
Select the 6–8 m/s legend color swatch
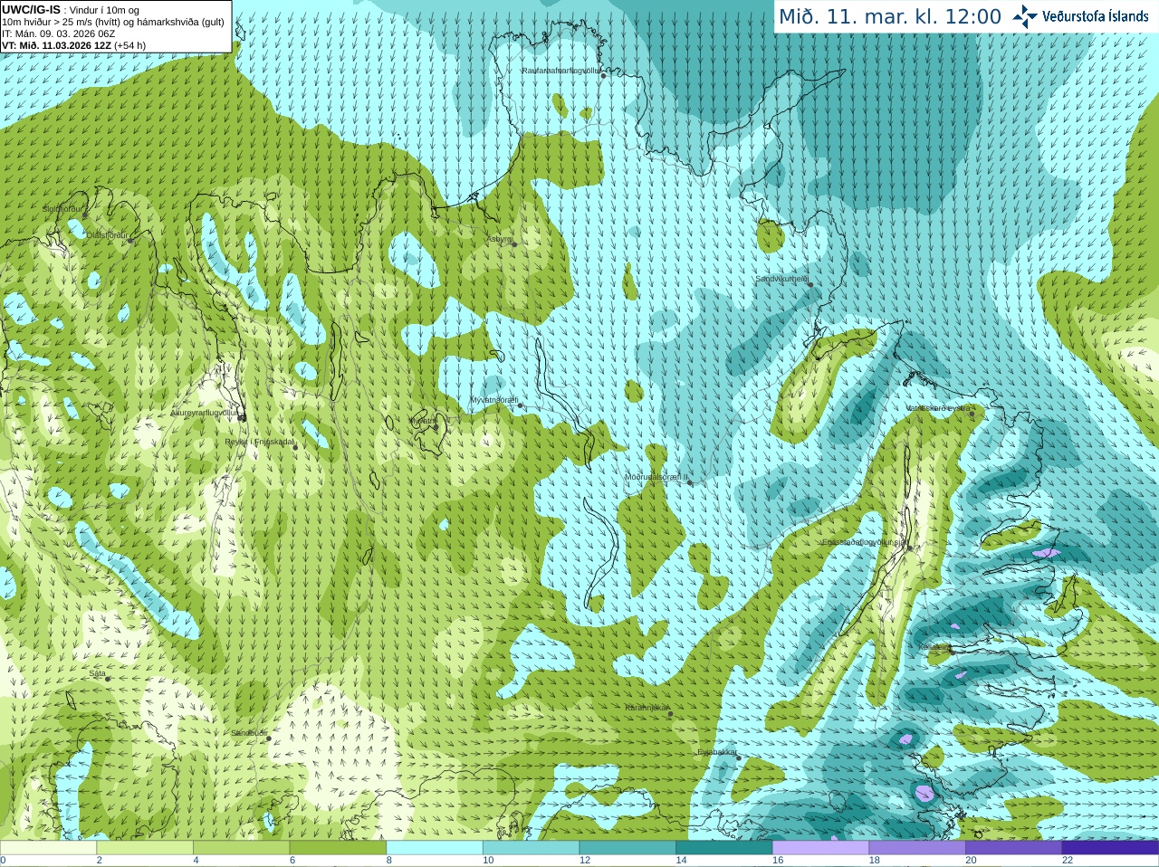click(338, 848)
